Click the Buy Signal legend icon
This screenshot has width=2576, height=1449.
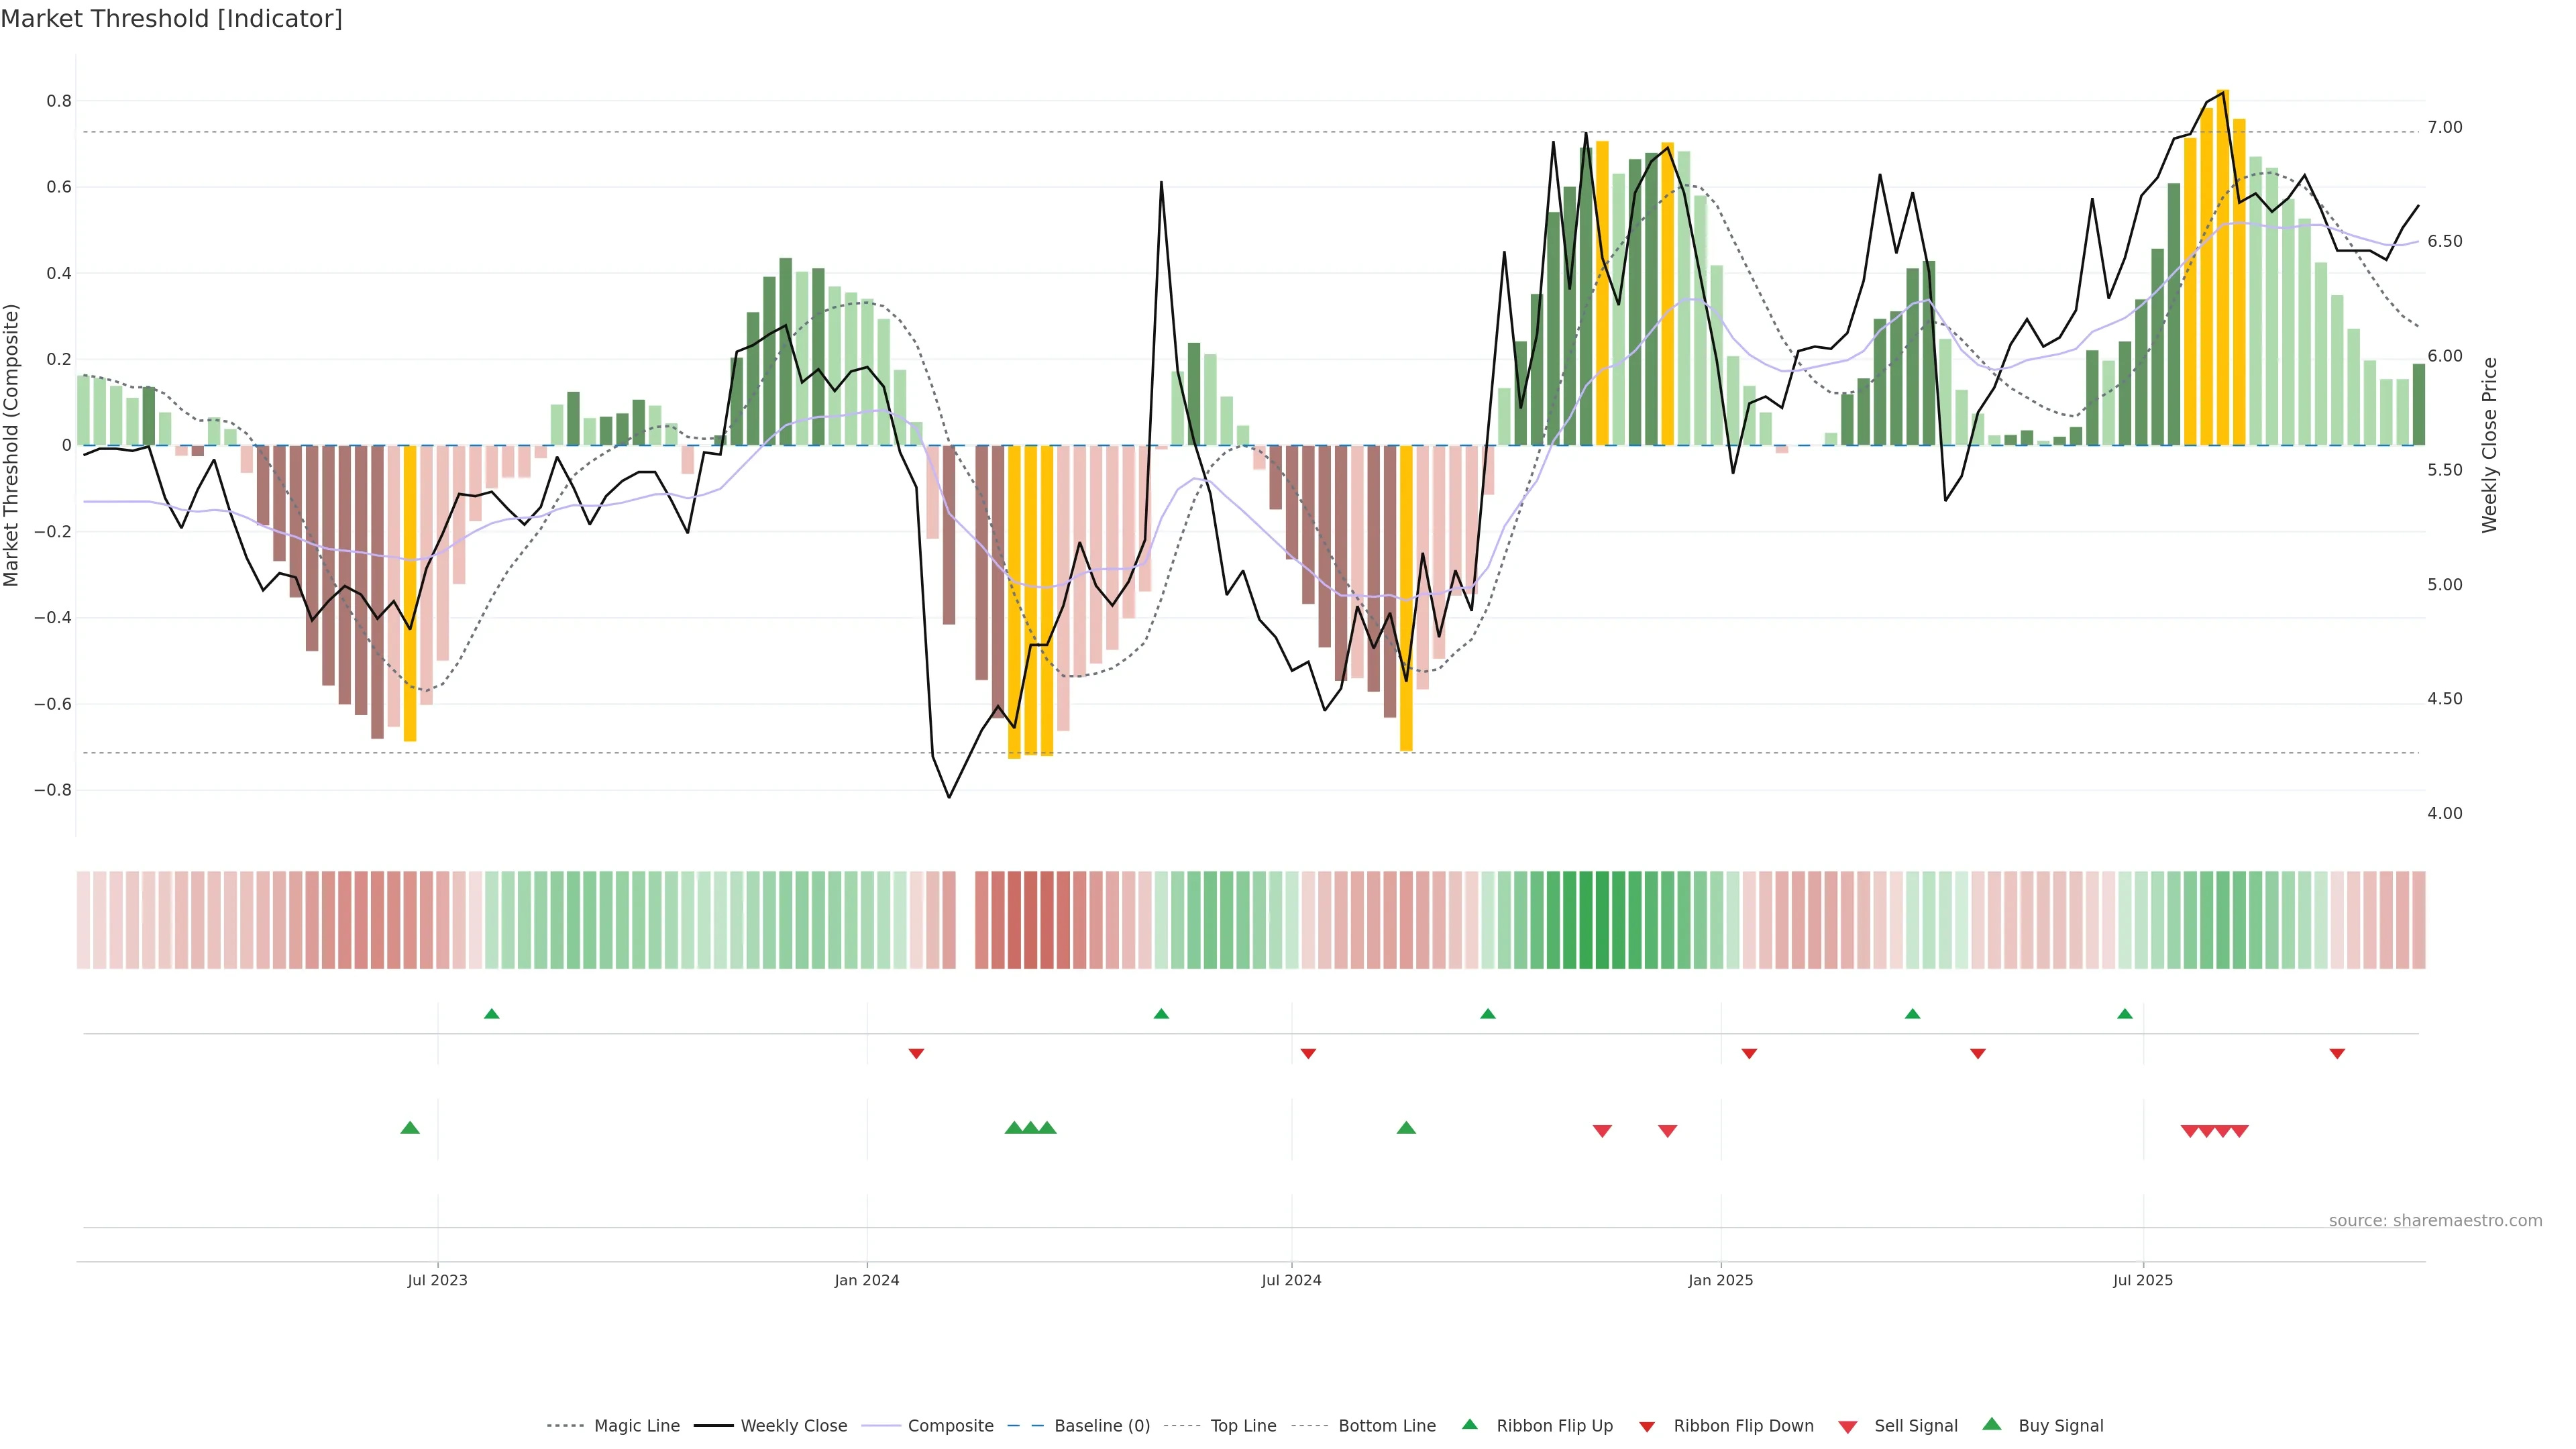1991,1424
